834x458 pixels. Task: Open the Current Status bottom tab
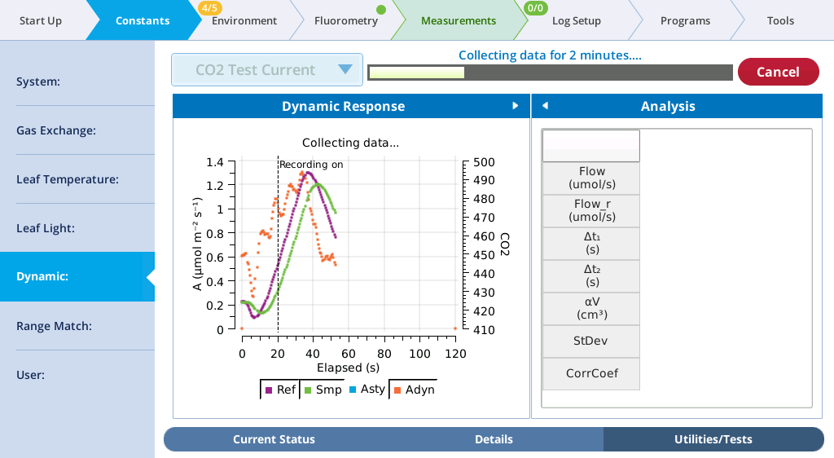(274, 439)
